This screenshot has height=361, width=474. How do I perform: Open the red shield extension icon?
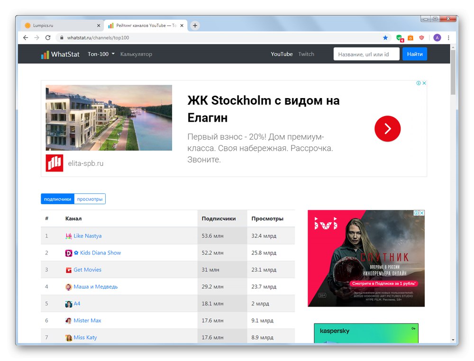pyautogui.click(x=421, y=37)
